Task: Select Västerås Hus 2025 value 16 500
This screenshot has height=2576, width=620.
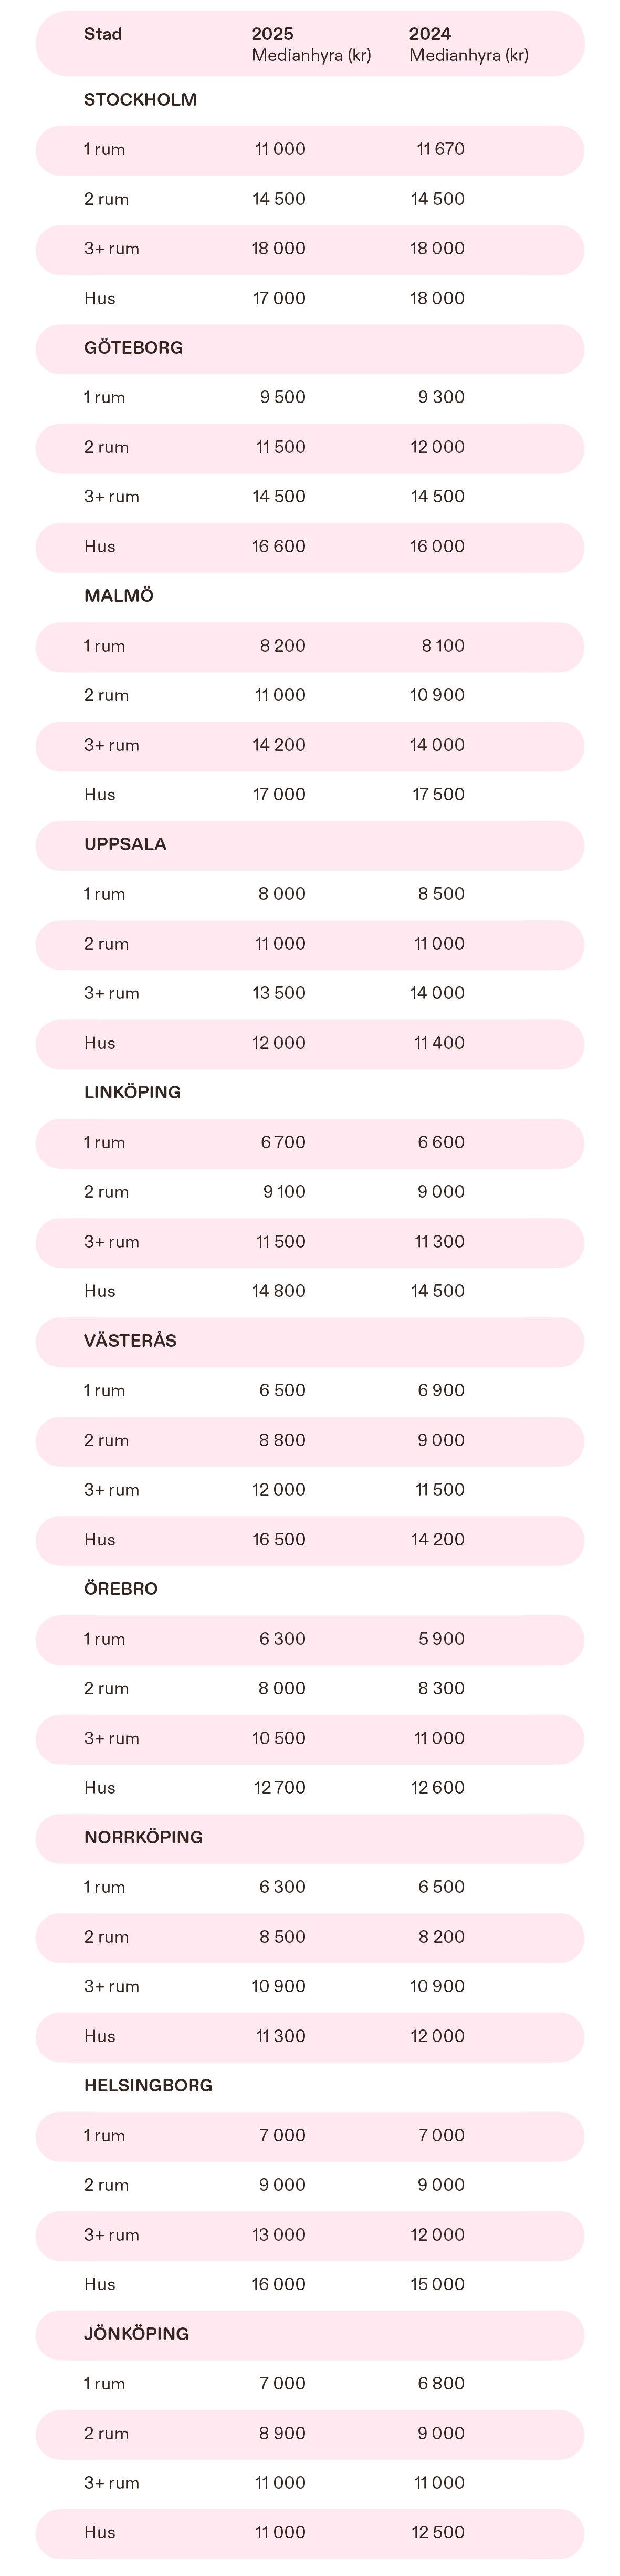Action: pyautogui.click(x=279, y=1540)
